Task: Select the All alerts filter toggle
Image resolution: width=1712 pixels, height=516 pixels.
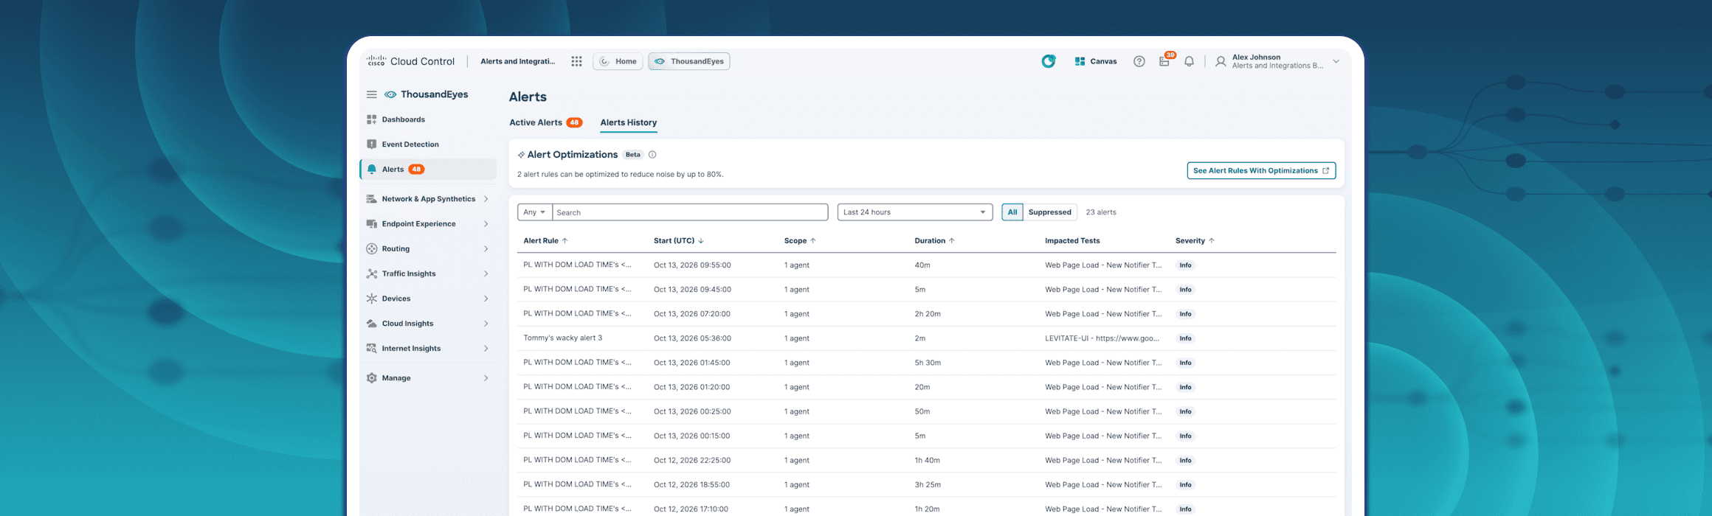Action: point(1012,212)
